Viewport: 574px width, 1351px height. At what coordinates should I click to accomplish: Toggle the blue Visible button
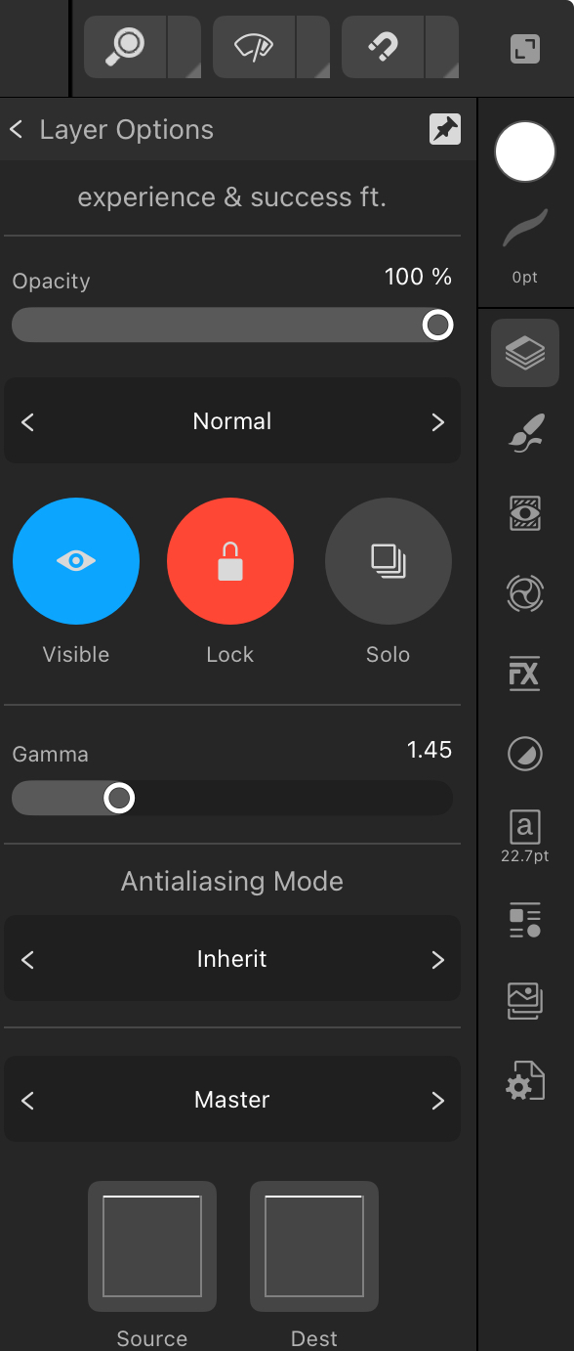pyautogui.click(x=76, y=560)
